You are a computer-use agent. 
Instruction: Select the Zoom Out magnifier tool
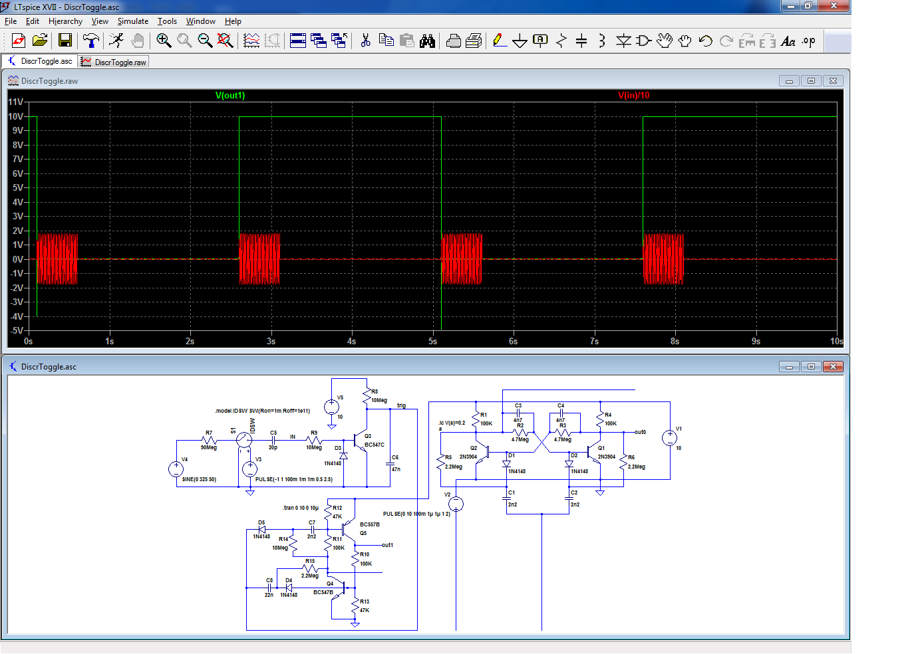coord(205,41)
